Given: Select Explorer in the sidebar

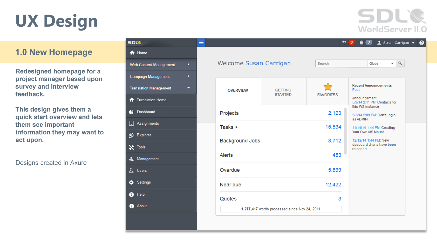Looking at the screenshot, I should 144,135.
